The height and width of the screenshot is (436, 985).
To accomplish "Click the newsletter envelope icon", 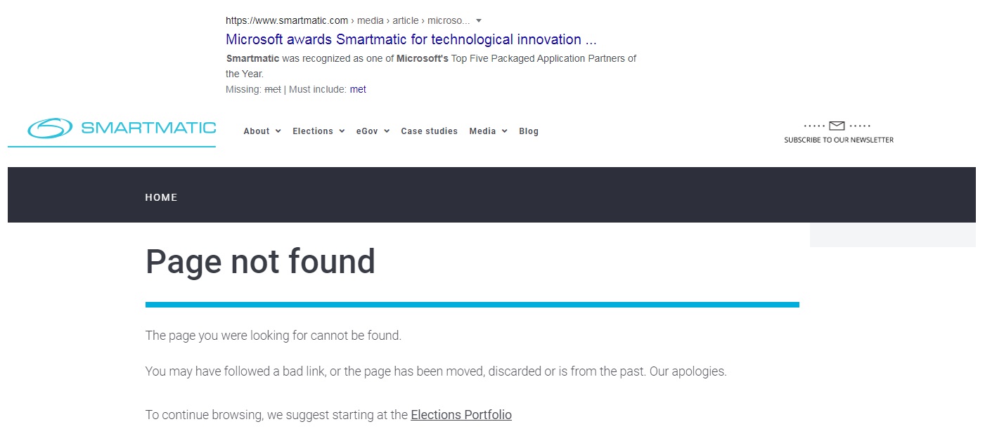I will [x=837, y=126].
